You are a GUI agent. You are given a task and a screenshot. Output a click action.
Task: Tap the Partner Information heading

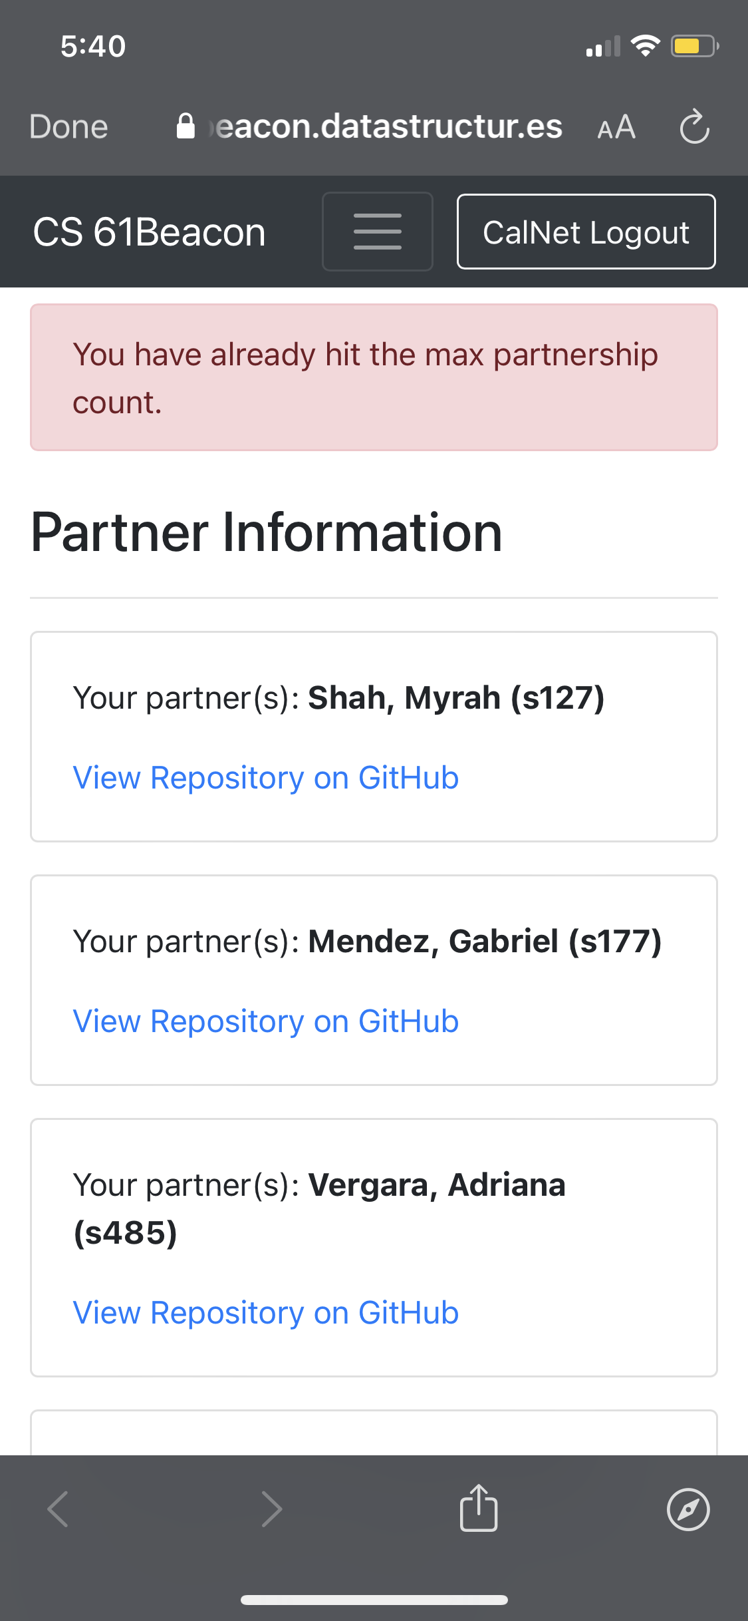tap(267, 532)
